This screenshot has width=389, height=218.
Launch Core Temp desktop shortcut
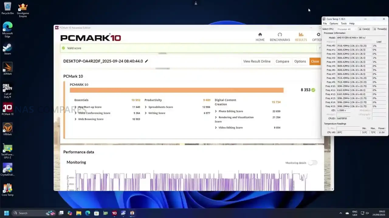pyautogui.click(x=7, y=189)
